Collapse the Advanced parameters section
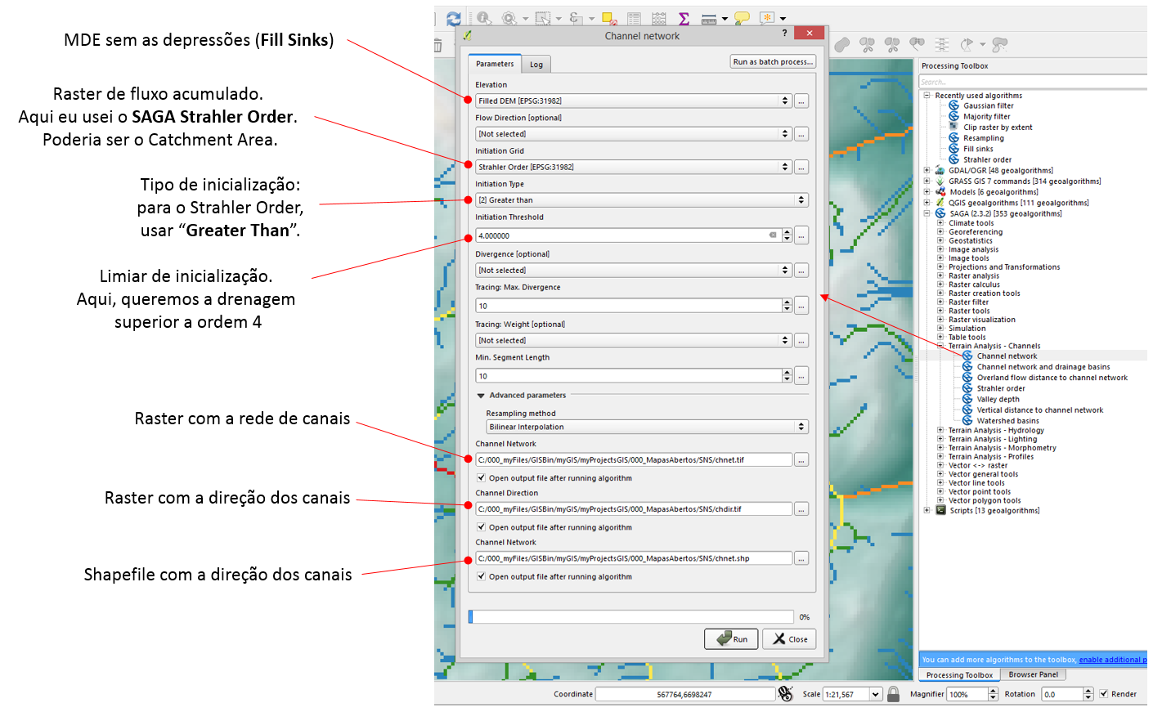The height and width of the screenshot is (712, 1153). pyautogui.click(x=481, y=396)
